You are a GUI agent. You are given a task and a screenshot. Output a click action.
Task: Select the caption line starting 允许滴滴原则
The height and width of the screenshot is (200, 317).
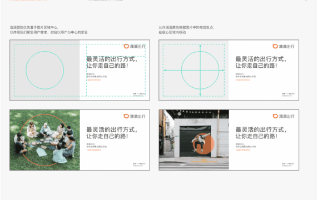coord(186,27)
